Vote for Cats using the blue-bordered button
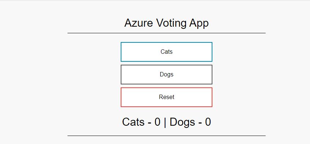 (x=167, y=52)
